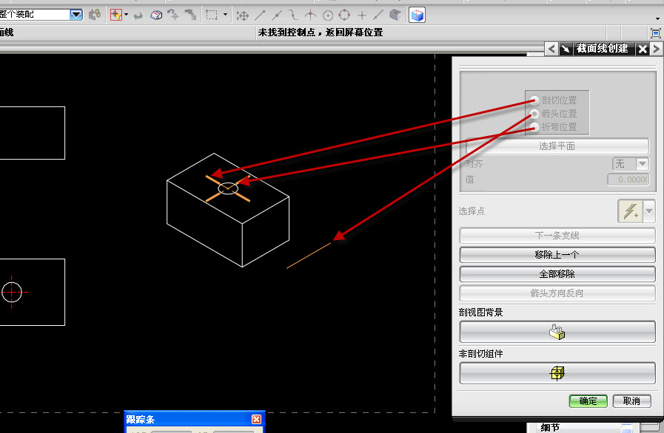Click the circle in lower-left drawing view
This screenshot has height=433, width=664.
coord(12,292)
